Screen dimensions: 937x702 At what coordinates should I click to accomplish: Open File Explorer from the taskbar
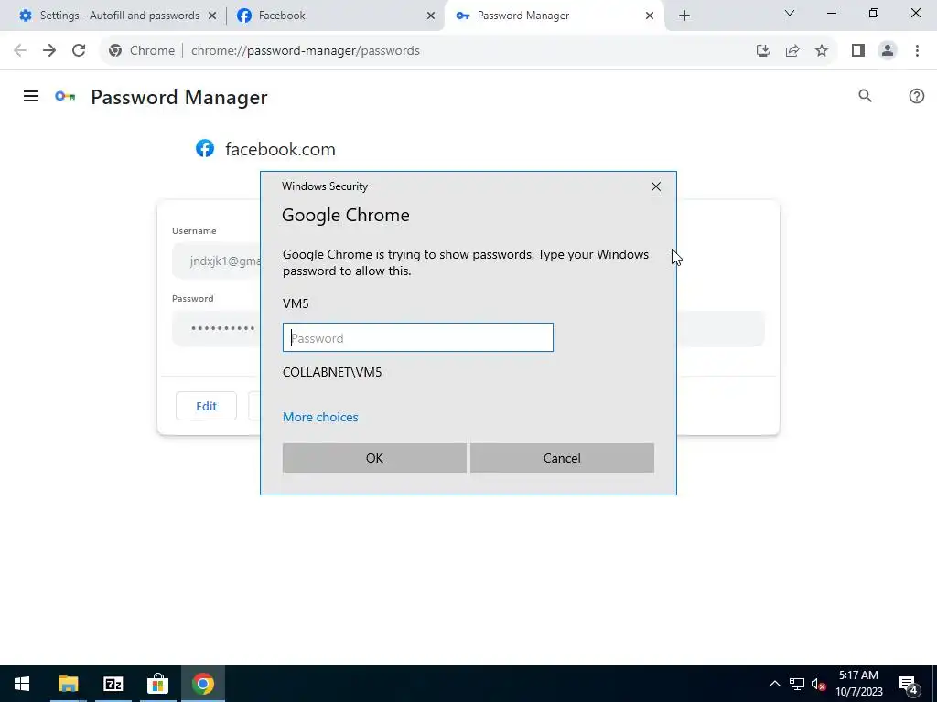(68, 684)
